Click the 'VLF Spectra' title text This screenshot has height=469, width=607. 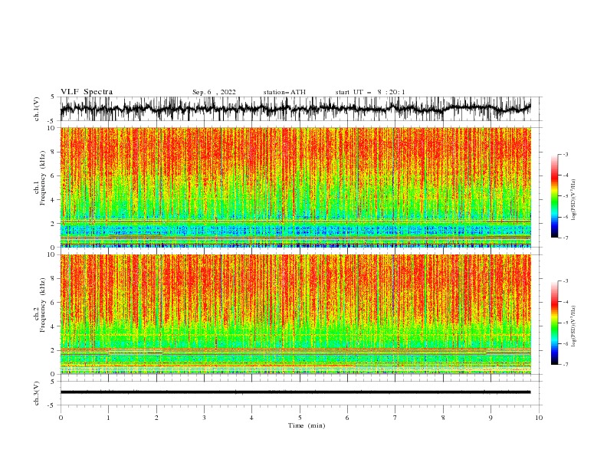tap(87, 92)
